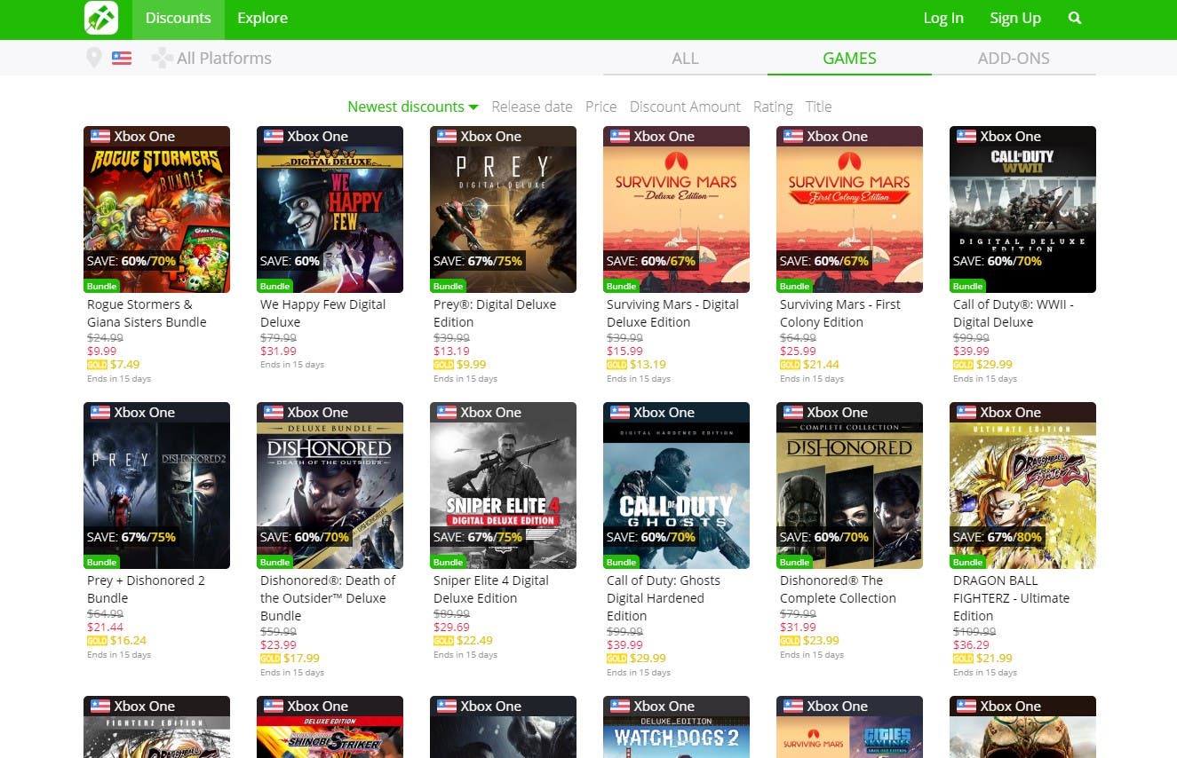Viewport: 1177px width, 758px height.
Task: Sort by Price
Action: point(600,107)
